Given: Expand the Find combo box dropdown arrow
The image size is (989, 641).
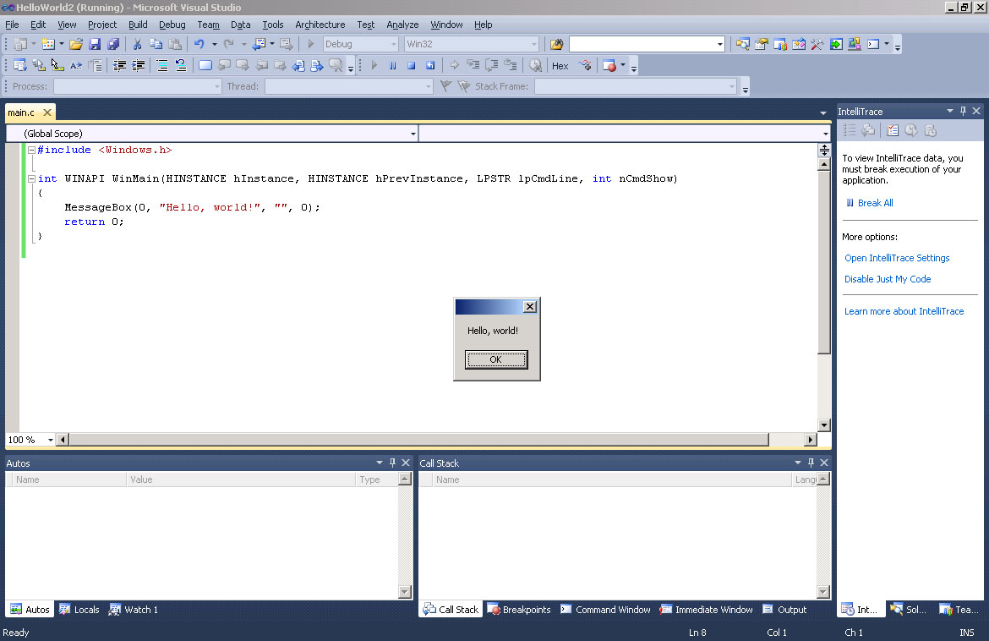Looking at the screenshot, I should coord(719,44).
